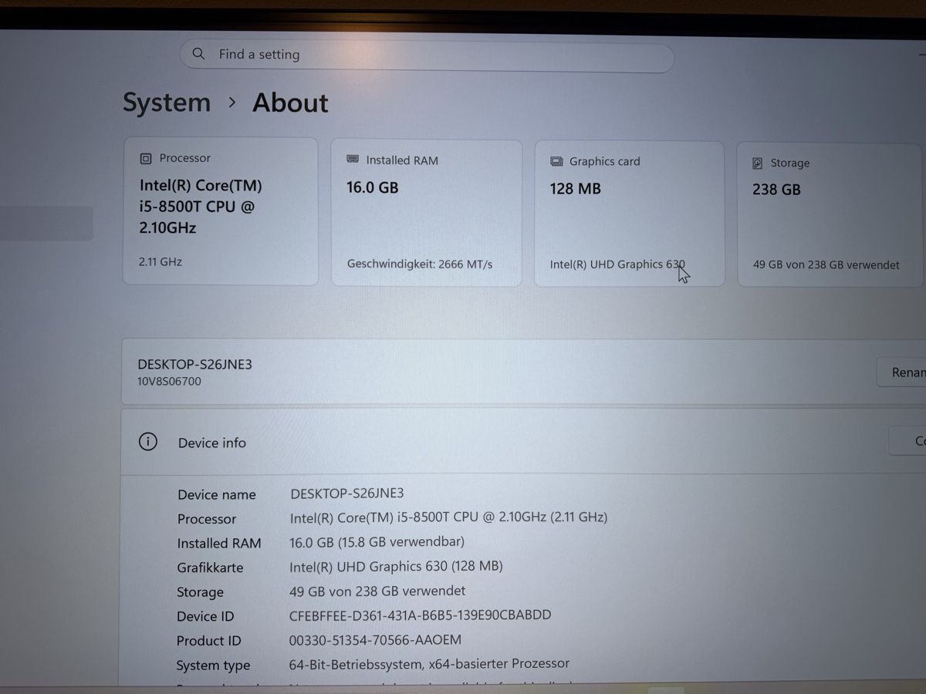Click the Device info circle icon

coord(147,442)
